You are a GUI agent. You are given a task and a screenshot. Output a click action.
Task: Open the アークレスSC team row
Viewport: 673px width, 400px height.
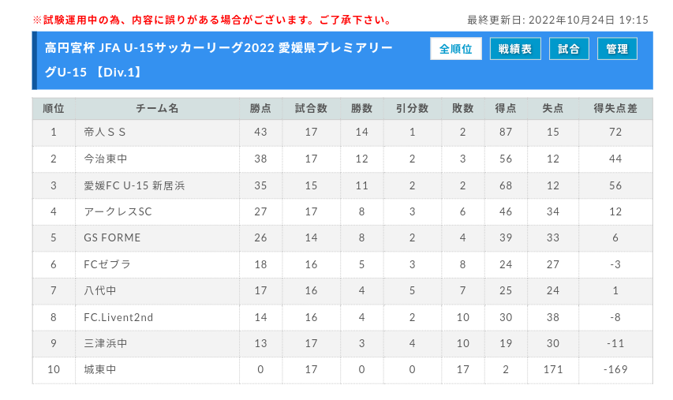tap(118, 211)
